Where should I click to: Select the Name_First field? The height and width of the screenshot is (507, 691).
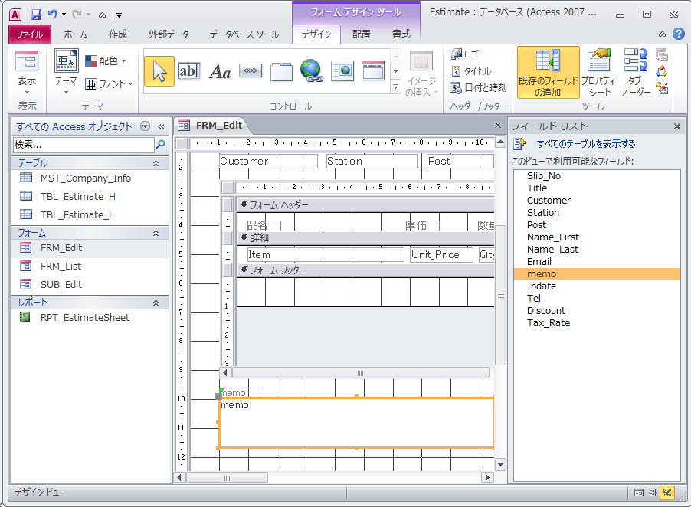597,237
